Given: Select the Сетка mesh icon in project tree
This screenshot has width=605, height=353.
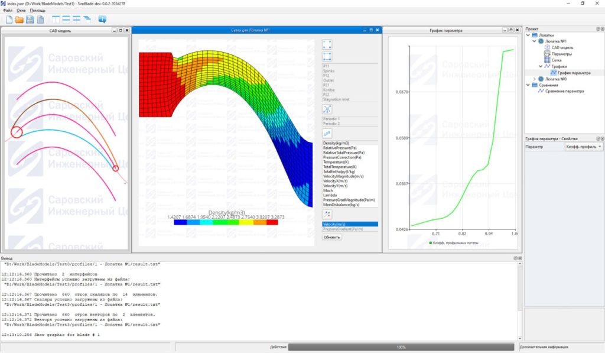Looking at the screenshot, I should [x=547, y=60].
